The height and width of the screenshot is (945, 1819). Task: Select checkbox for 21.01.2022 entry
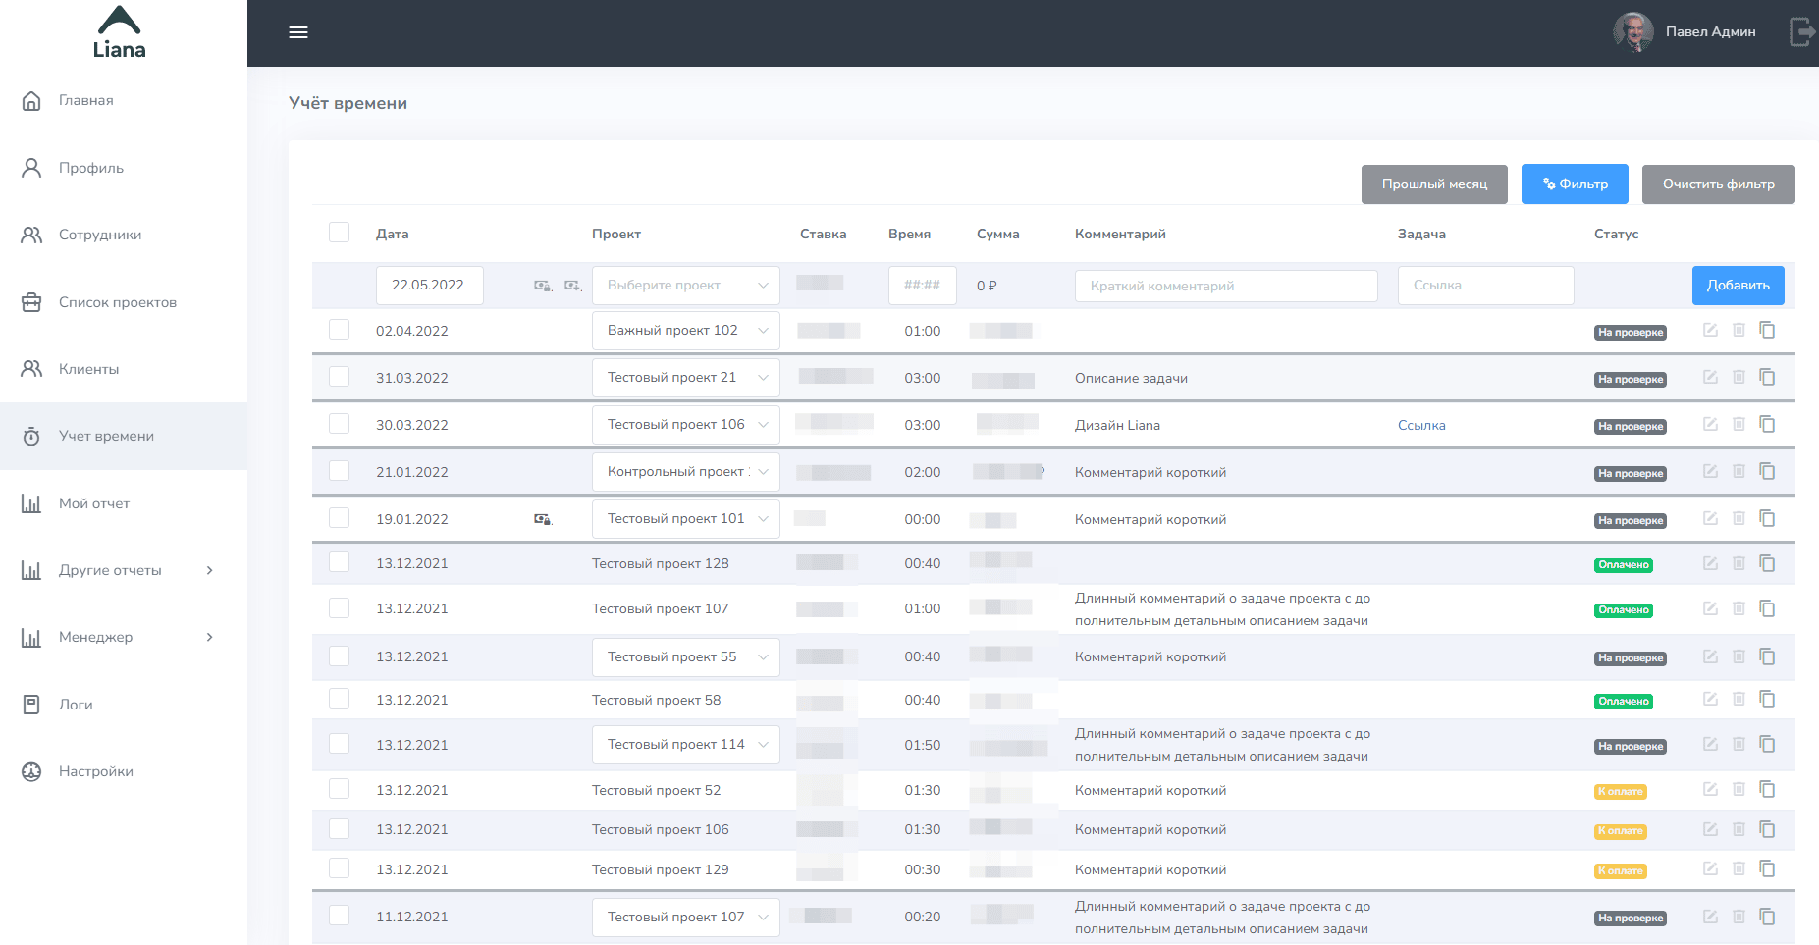click(339, 471)
